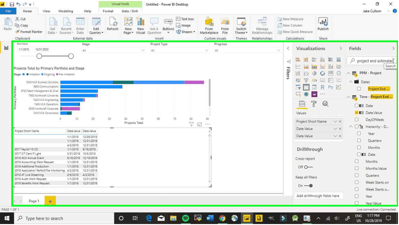Select the slicer visualization icon
This screenshot has height=225, width=399.
point(298,87)
